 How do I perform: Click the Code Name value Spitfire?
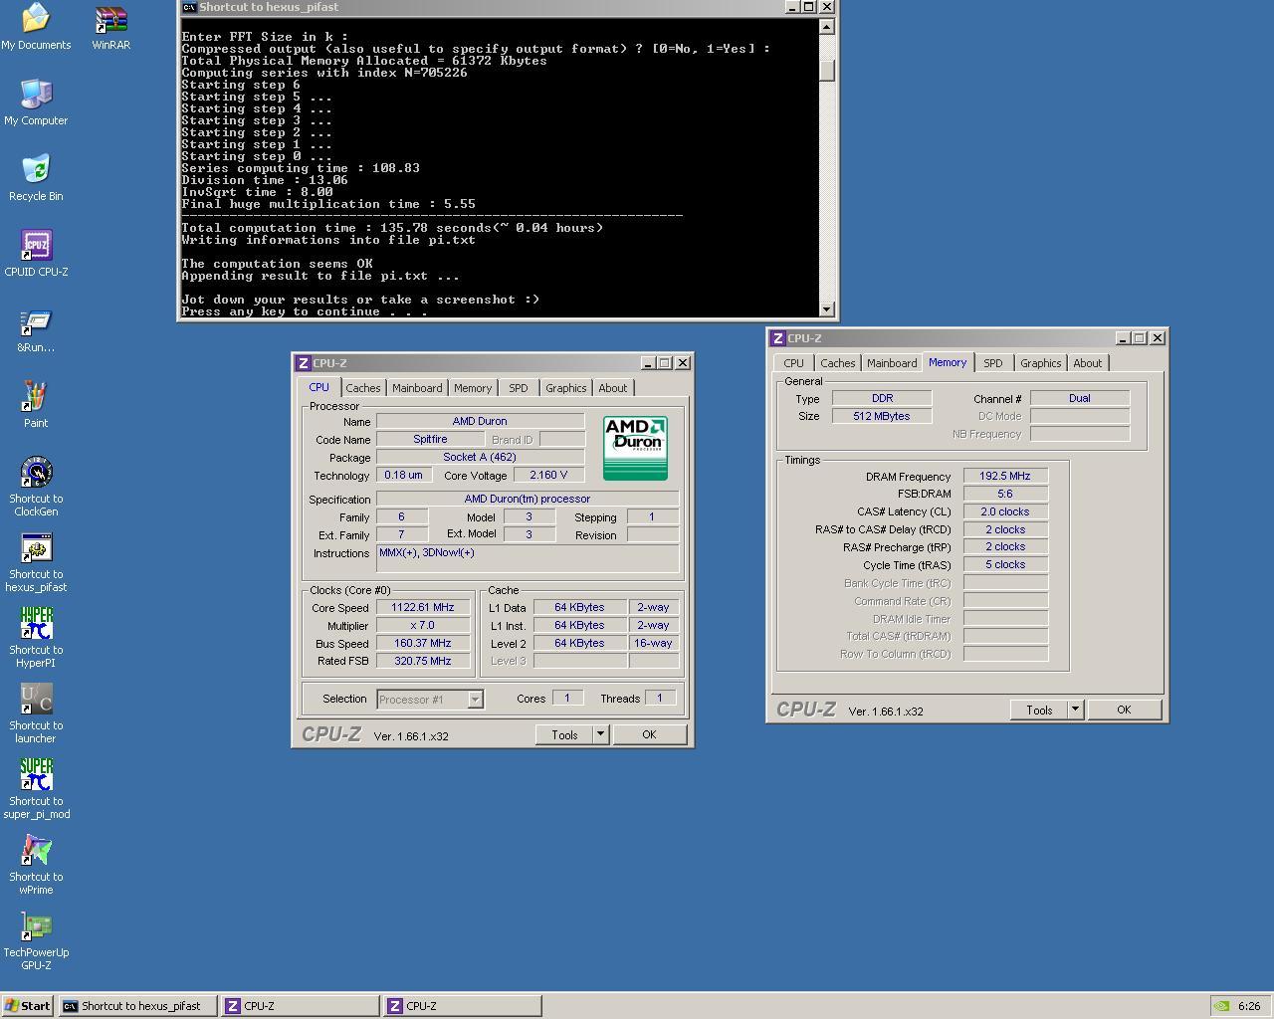pyautogui.click(x=430, y=439)
